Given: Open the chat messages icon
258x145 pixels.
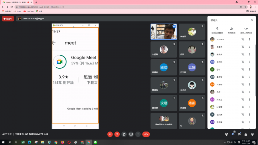Looking at the screenshot, I should tap(239, 134).
